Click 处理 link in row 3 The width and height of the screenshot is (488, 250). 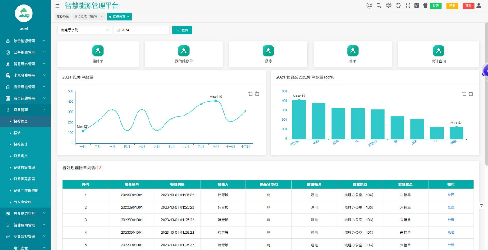point(451,220)
